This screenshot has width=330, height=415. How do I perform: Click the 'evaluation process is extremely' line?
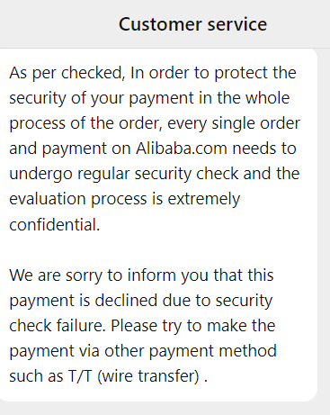(x=125, y=199)
